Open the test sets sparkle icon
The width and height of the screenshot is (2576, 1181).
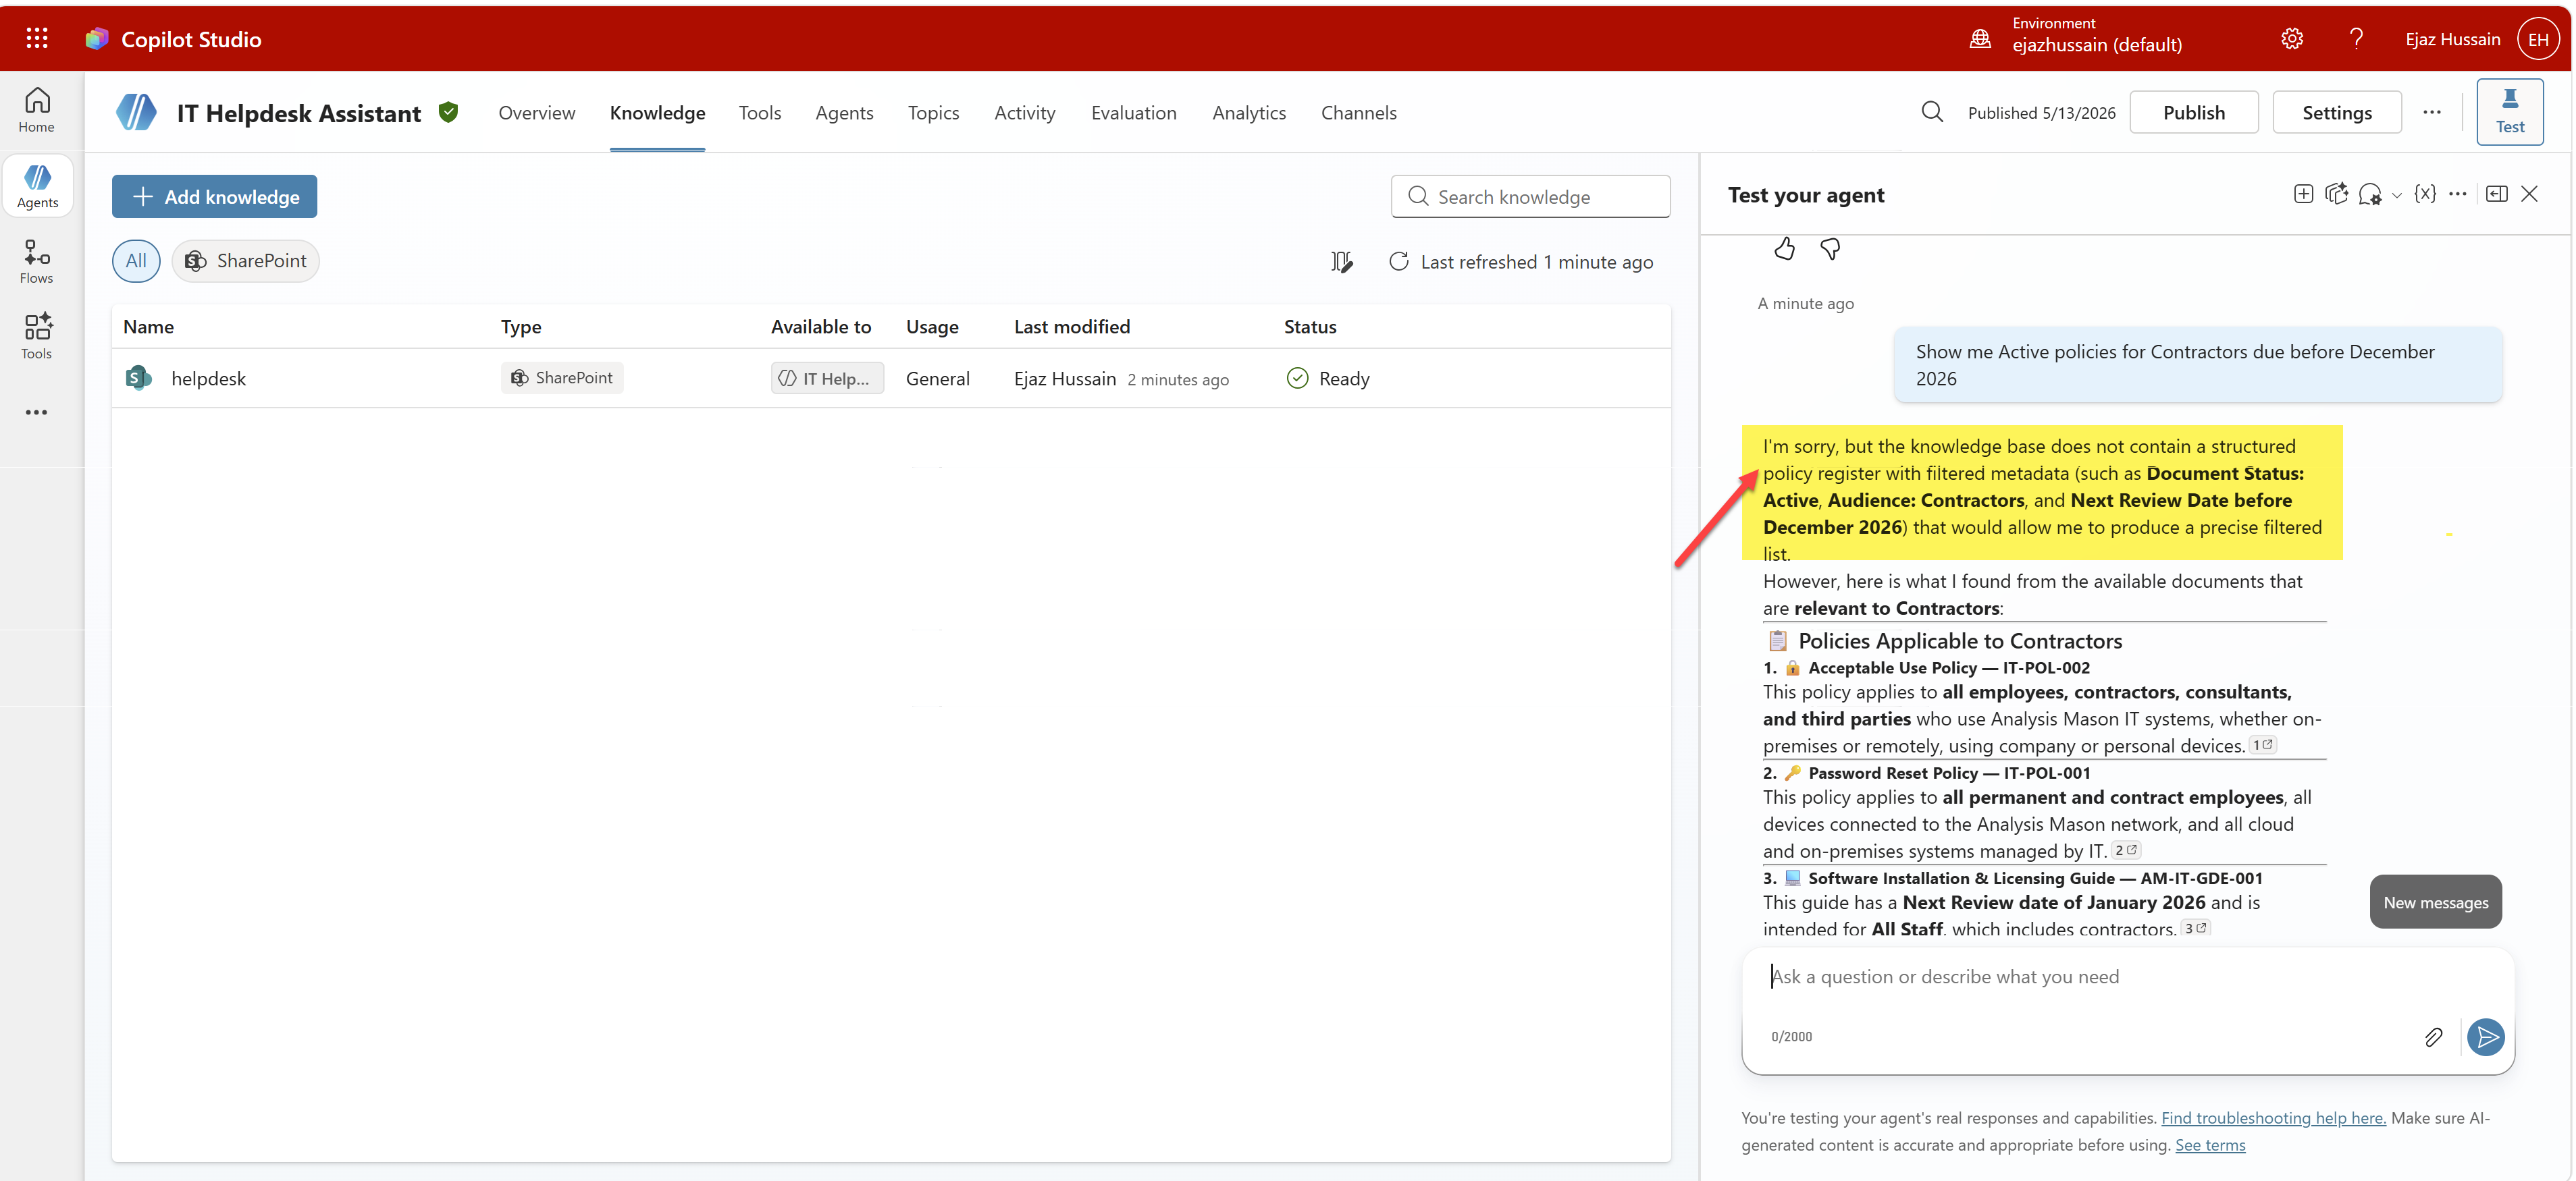2337,194
